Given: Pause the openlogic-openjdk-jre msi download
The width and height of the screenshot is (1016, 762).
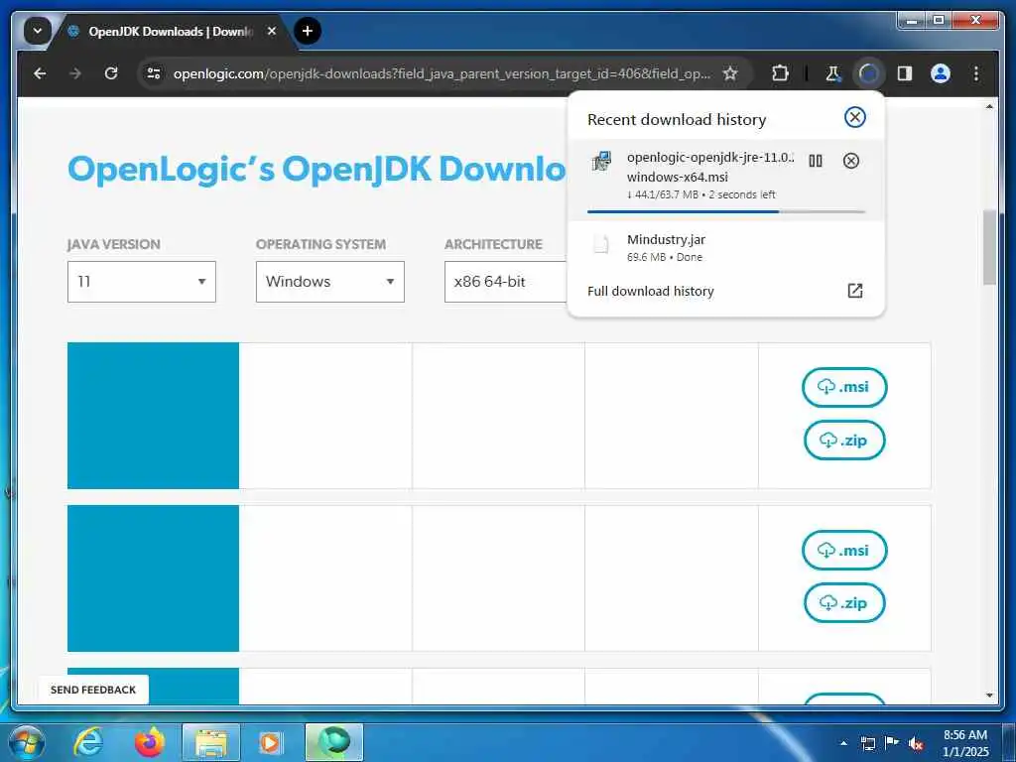Looking at the screenshot, I should pos(816,161).
